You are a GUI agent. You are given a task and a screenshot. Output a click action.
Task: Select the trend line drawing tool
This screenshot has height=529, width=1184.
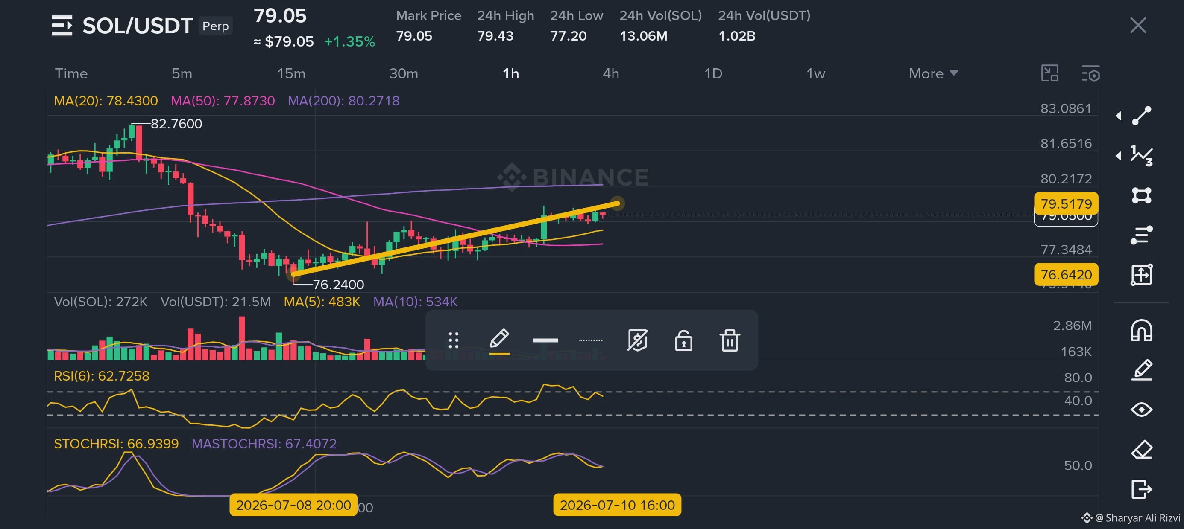pyautogui.click(x=1141, y=116)
